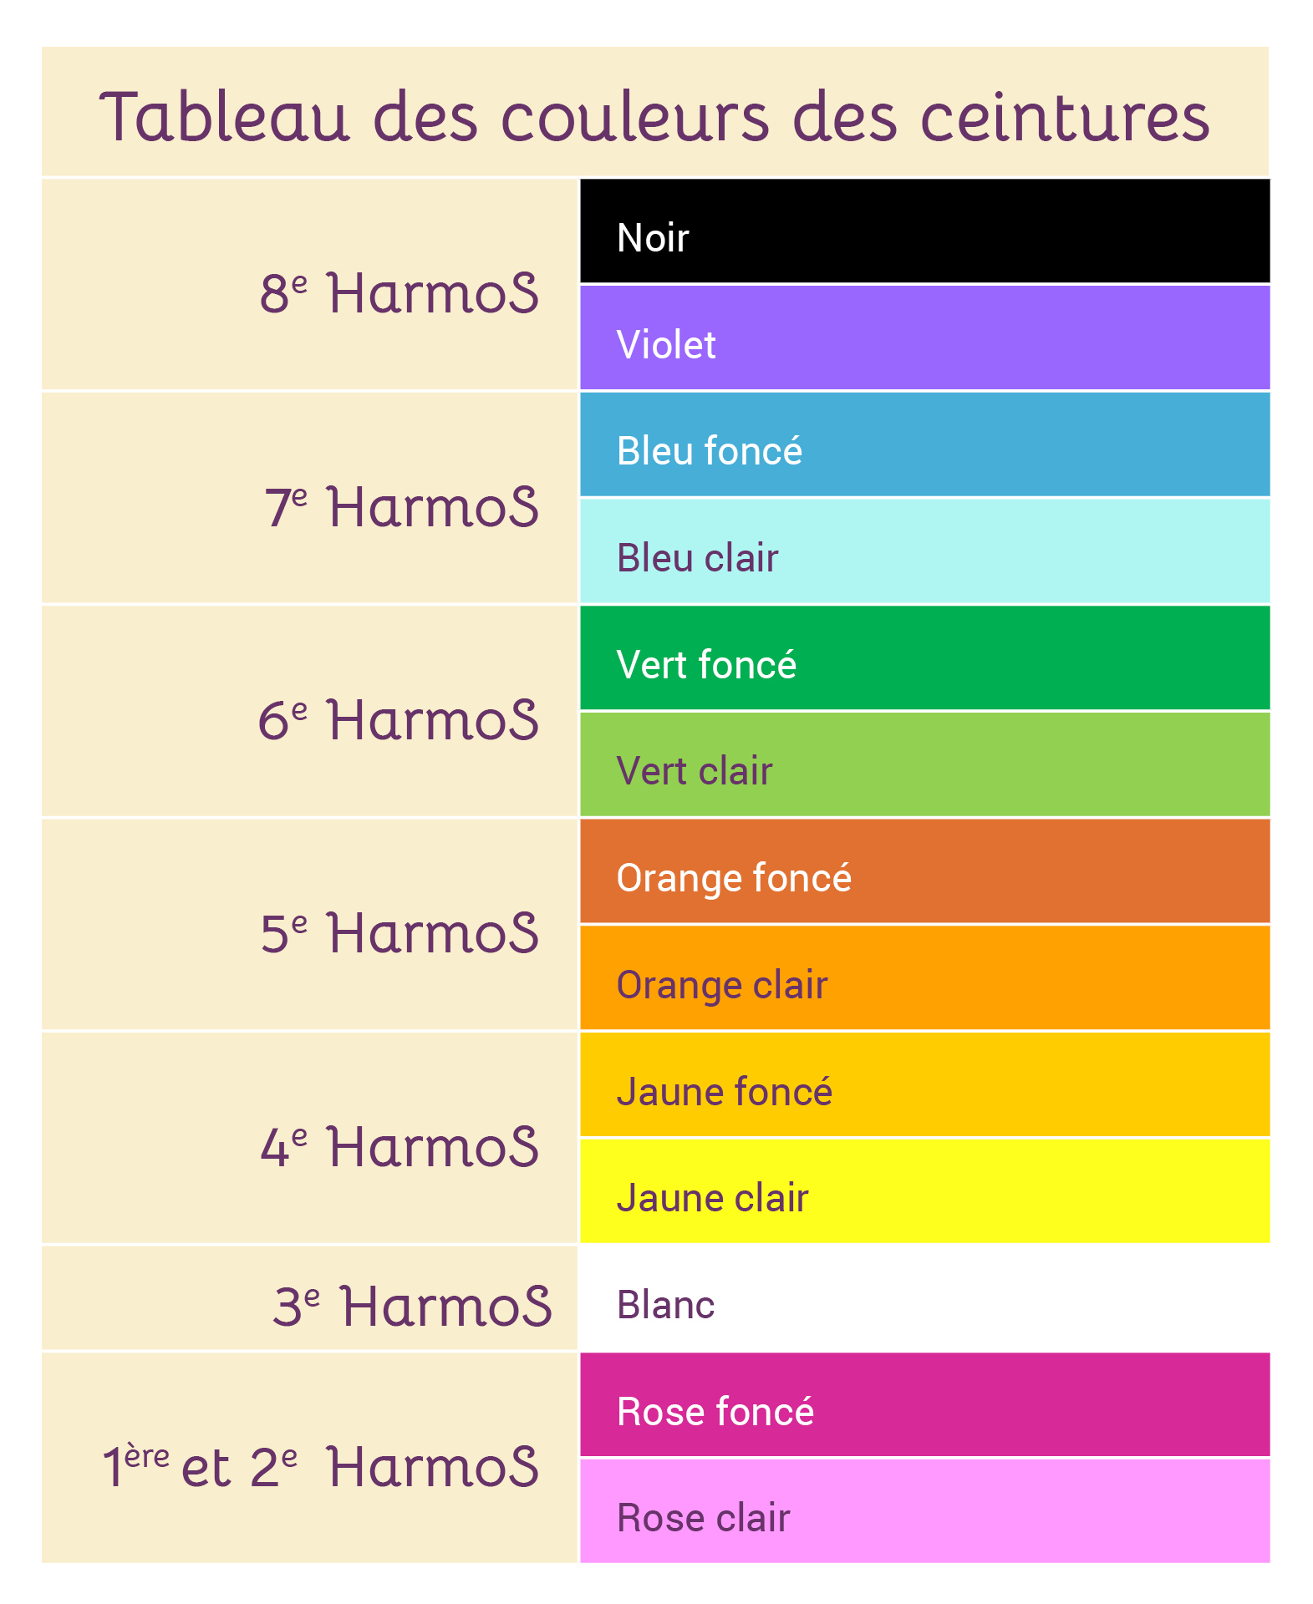Screen dimensions: 1313x1604
Task: Select the Rose foncé band
Action: (x=924, y=1405)
